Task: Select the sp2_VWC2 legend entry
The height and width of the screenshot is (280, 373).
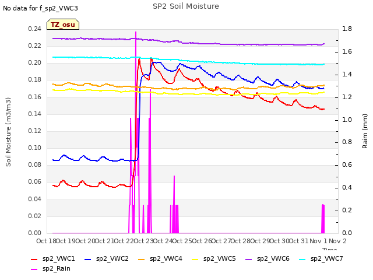Action: click(106, 259)
